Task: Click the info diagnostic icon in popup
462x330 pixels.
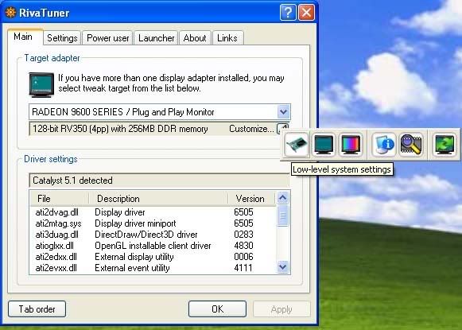Action: [x=384, y=145]
